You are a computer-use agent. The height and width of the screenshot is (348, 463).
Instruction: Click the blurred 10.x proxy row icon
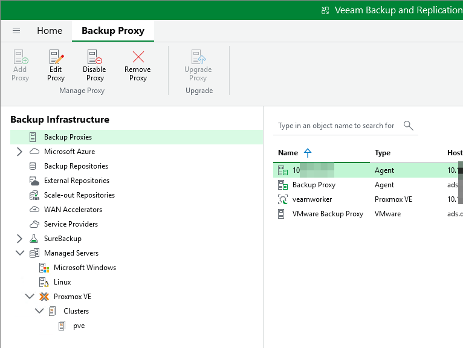coord(283,170)
